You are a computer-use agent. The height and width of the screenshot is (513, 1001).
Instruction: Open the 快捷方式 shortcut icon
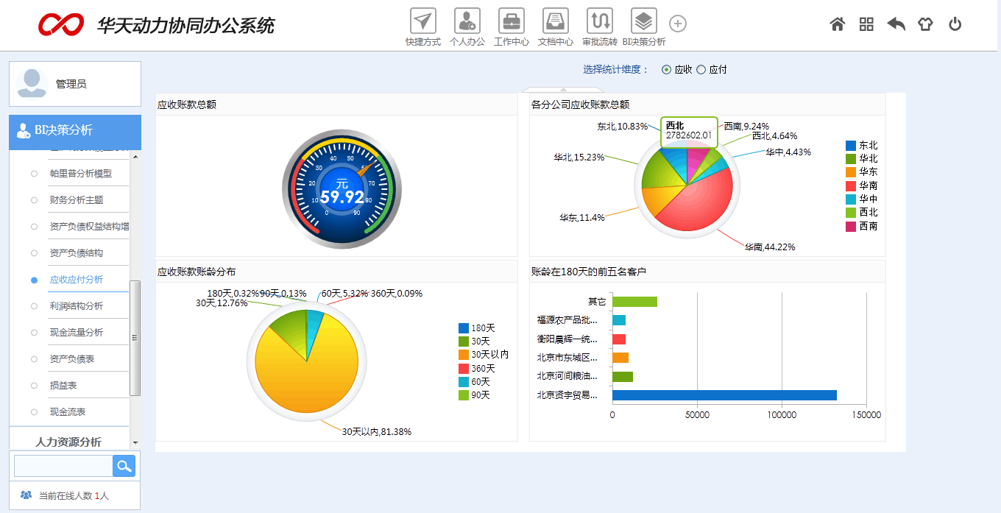tap(422, 21)
